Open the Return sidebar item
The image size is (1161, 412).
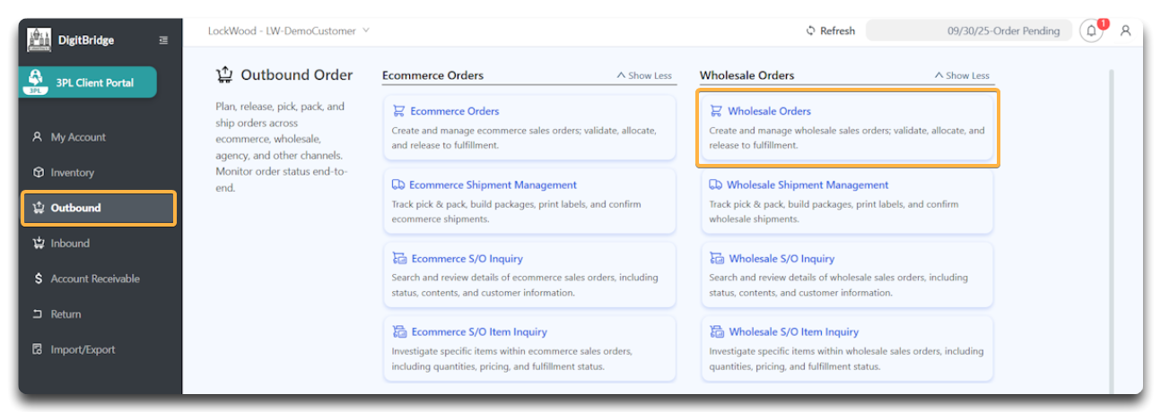click(x=65, y=314)
